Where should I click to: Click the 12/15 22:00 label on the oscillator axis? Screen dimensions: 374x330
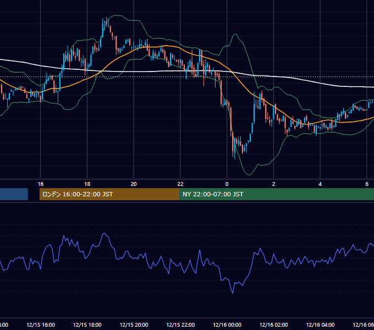pyautogui.click(x=180, y=324)
